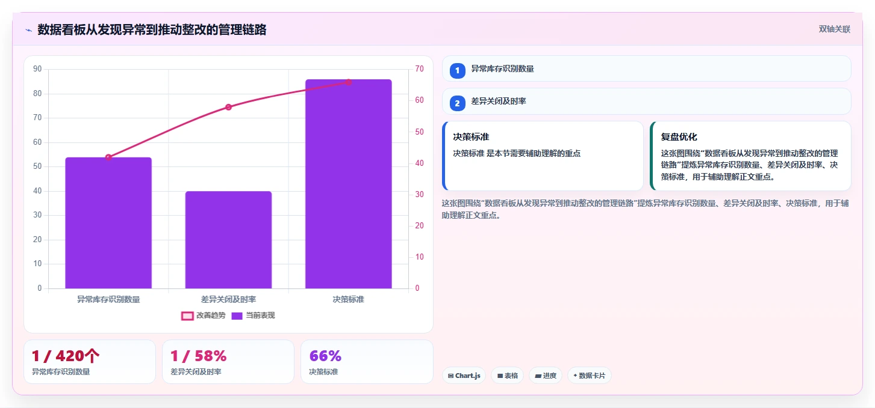
Task: Click the 复盘优化 card heading
Action: [679, 137]
